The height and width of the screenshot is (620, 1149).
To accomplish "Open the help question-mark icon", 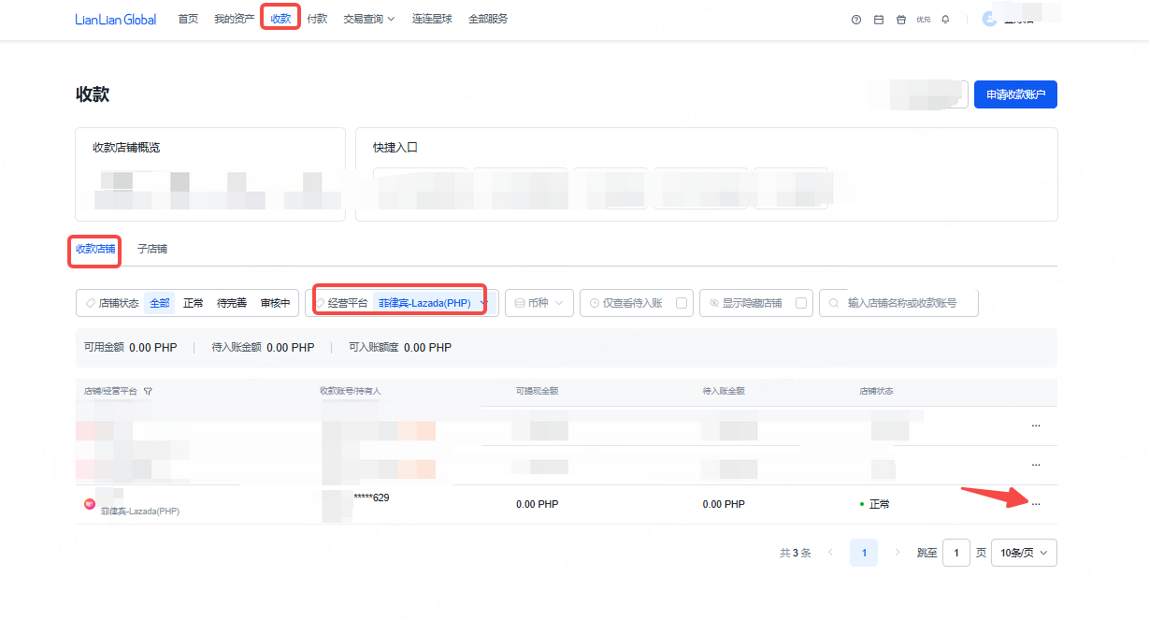I will point(855,20).
